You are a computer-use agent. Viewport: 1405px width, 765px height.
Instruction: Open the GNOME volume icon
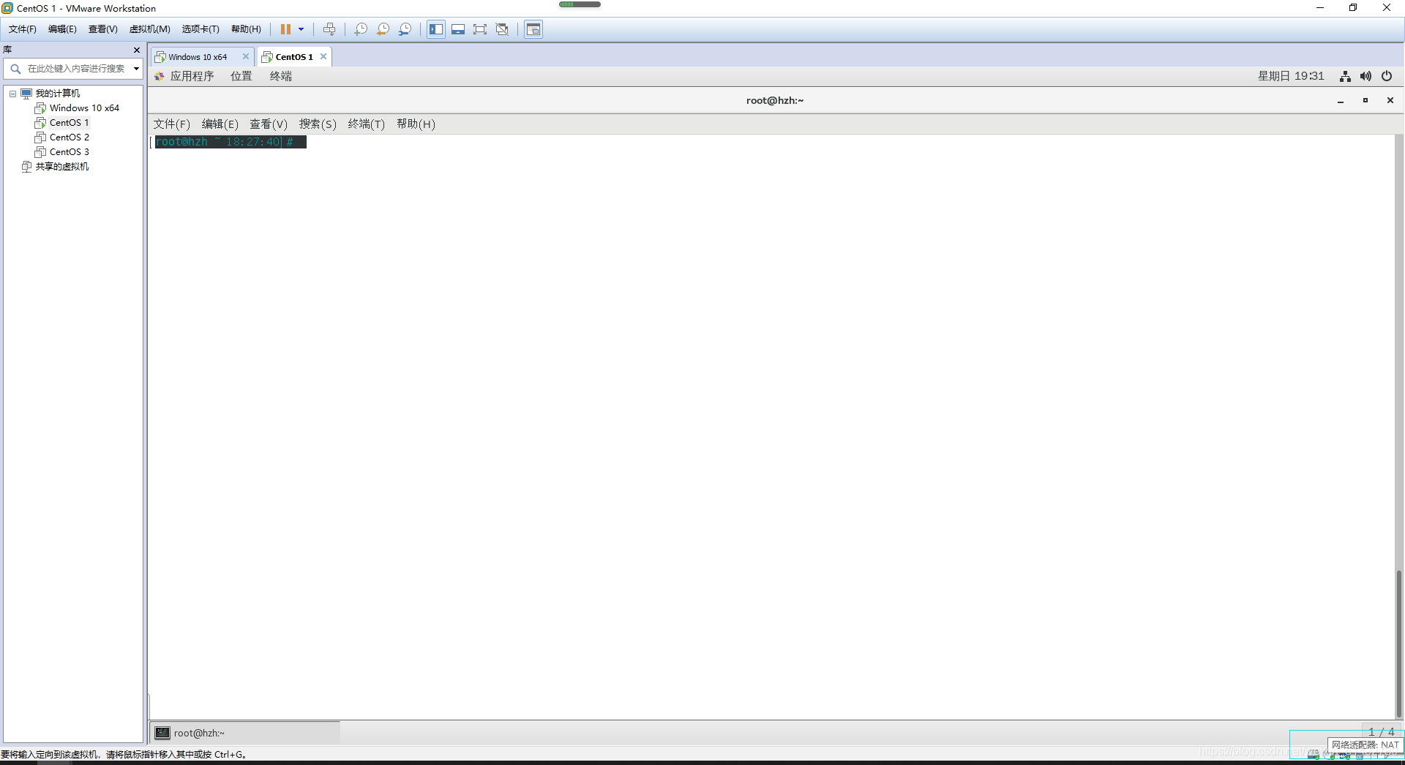(1365, 76)
